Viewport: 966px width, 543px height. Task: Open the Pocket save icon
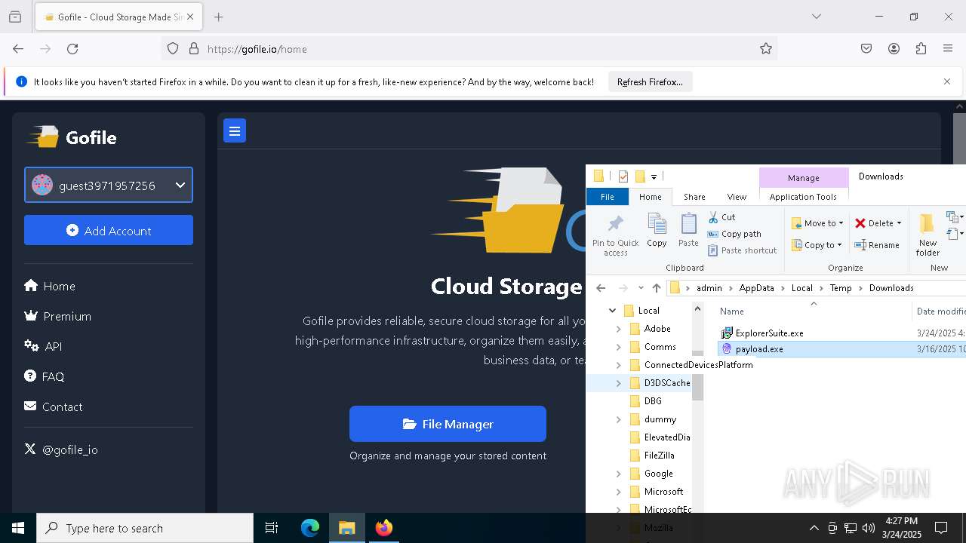866,49
